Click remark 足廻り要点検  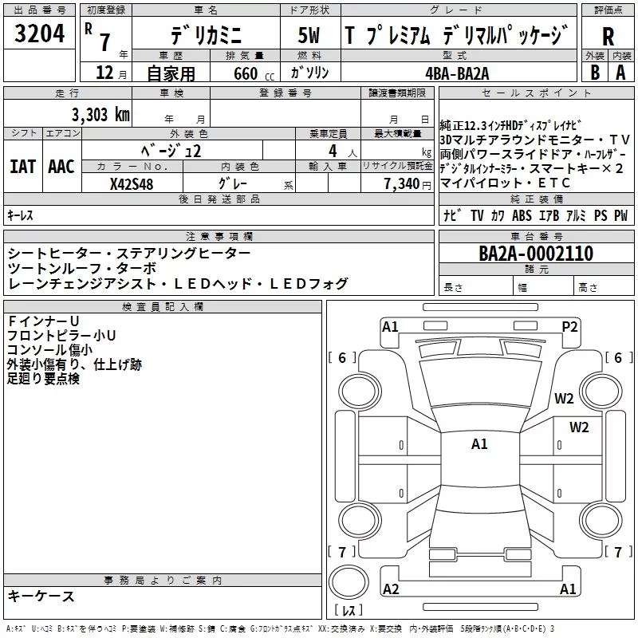coord(43,379)
